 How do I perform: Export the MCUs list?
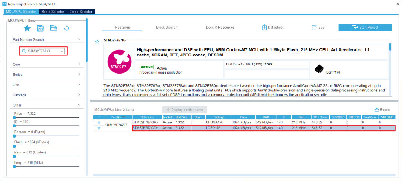pos(382,110)
